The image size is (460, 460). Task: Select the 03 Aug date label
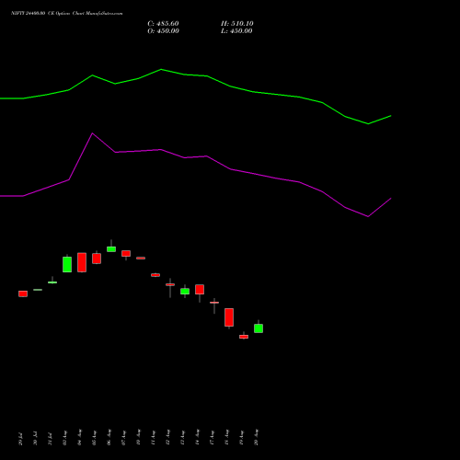[x=64, y=438]
